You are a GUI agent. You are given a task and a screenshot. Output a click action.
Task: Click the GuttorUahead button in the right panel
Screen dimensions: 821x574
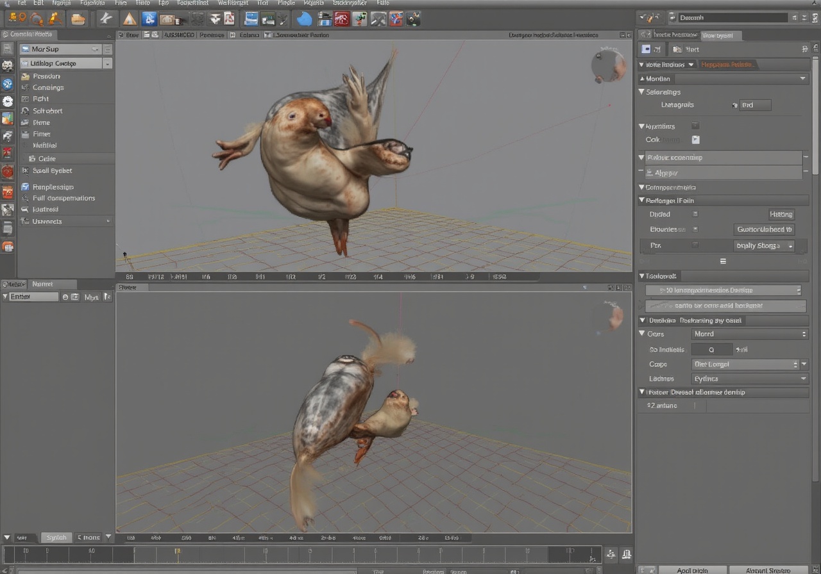click(765, 229)
